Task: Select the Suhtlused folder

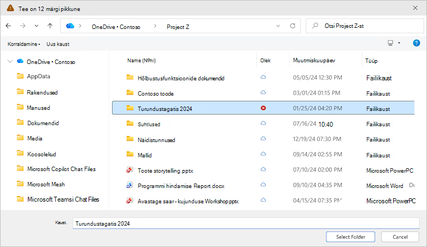Action: tap(149, 124)
